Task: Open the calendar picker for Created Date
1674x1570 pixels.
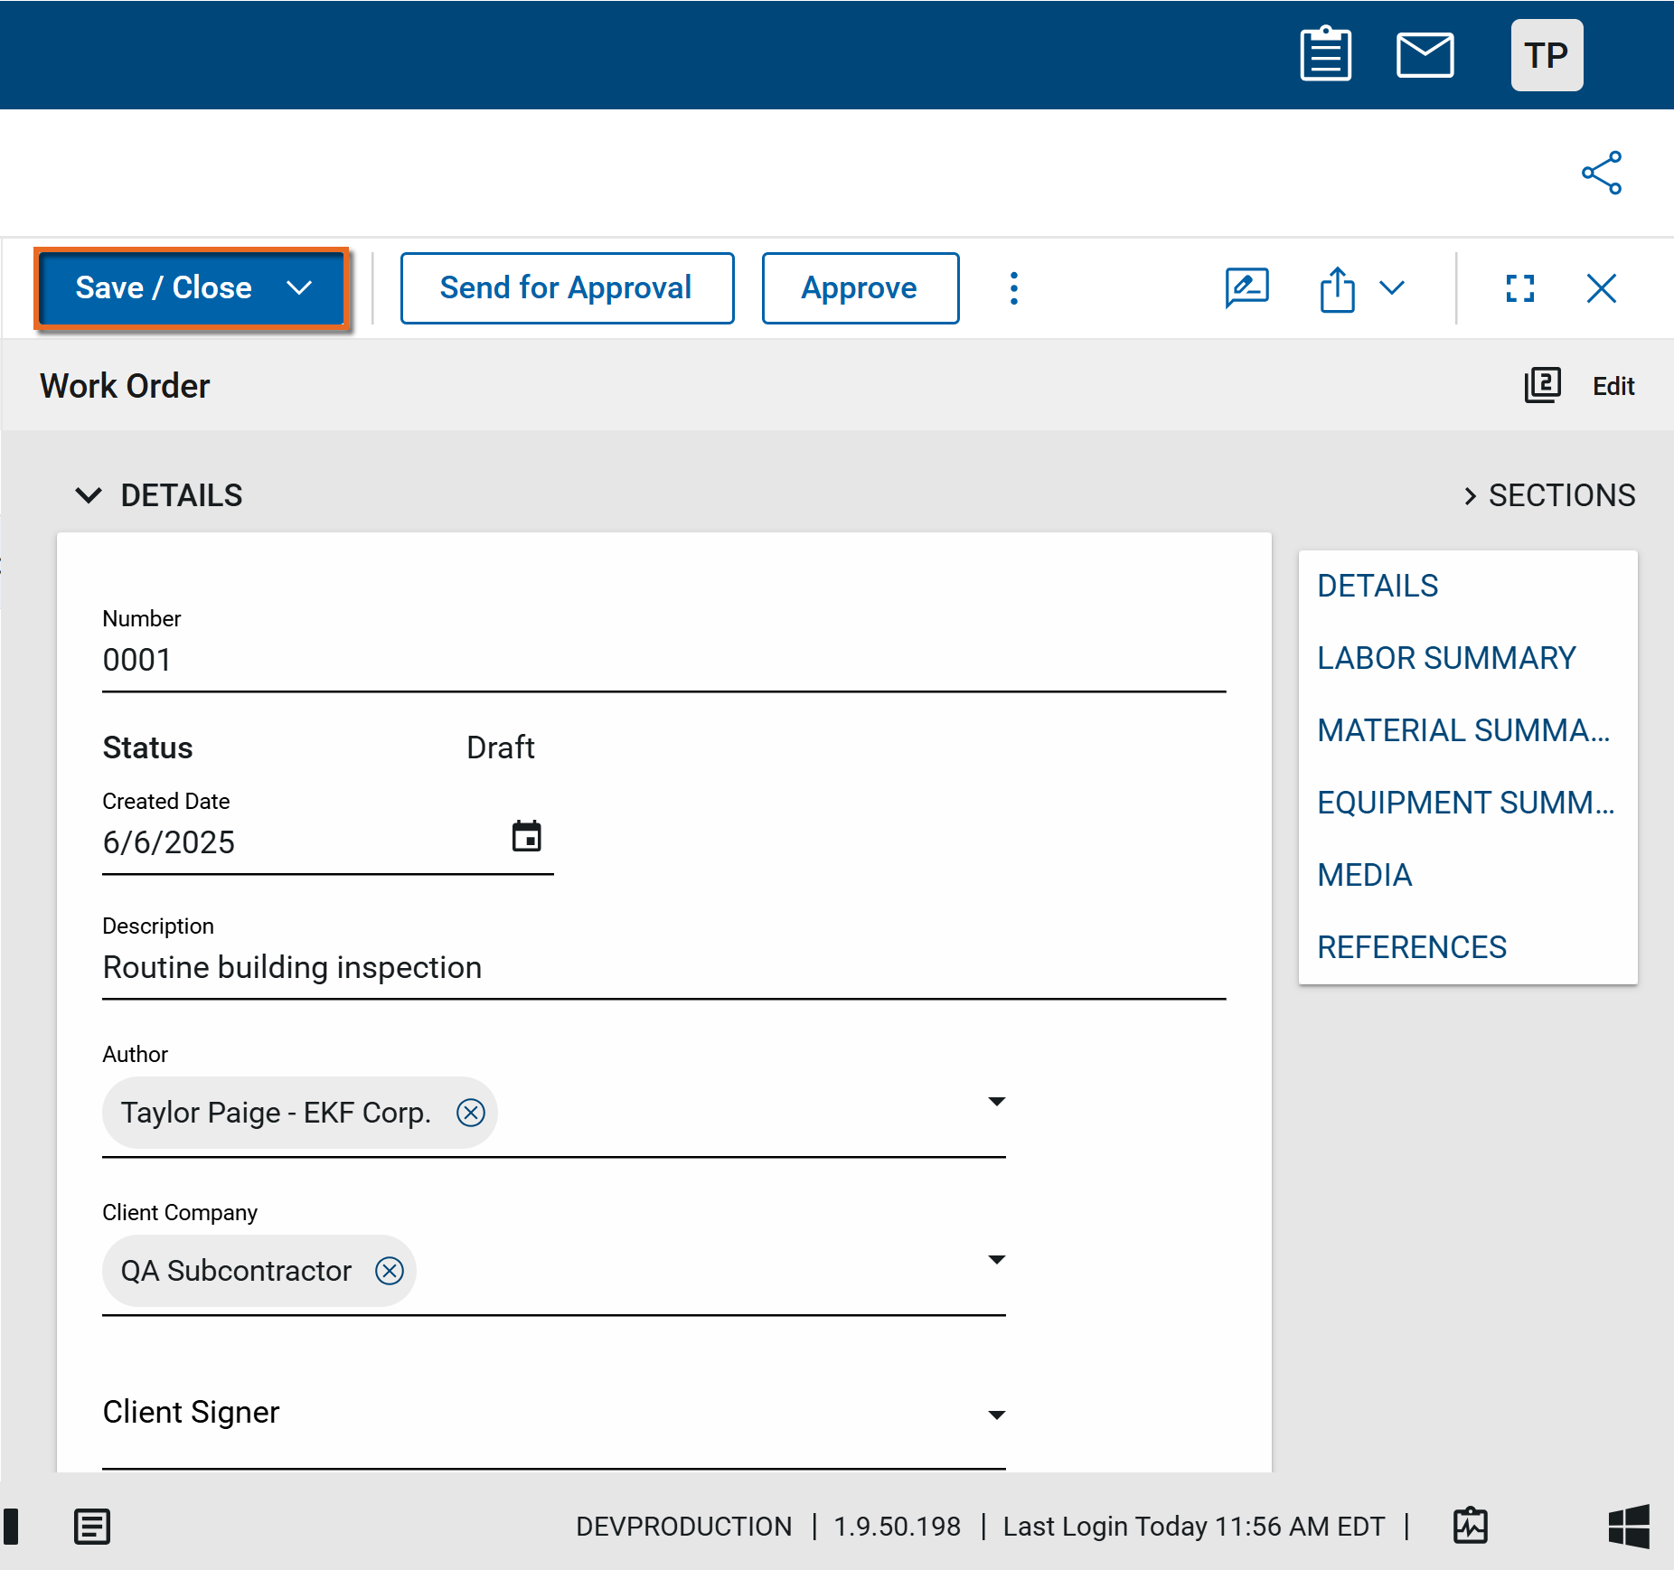Action: click(526, 836)
